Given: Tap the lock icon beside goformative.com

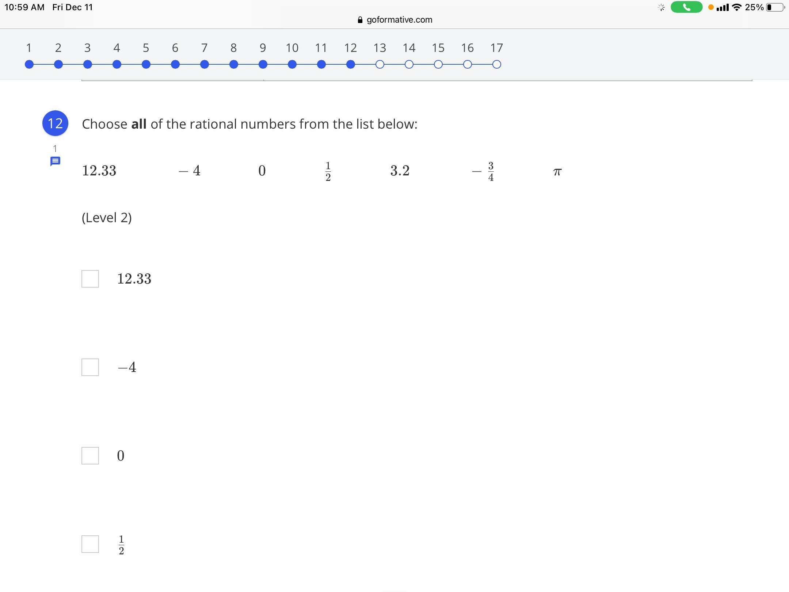Looking at the screenshot, I should click(x=360, y=20).
